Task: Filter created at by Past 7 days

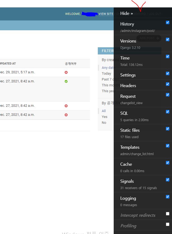Action: coord(108,79)
